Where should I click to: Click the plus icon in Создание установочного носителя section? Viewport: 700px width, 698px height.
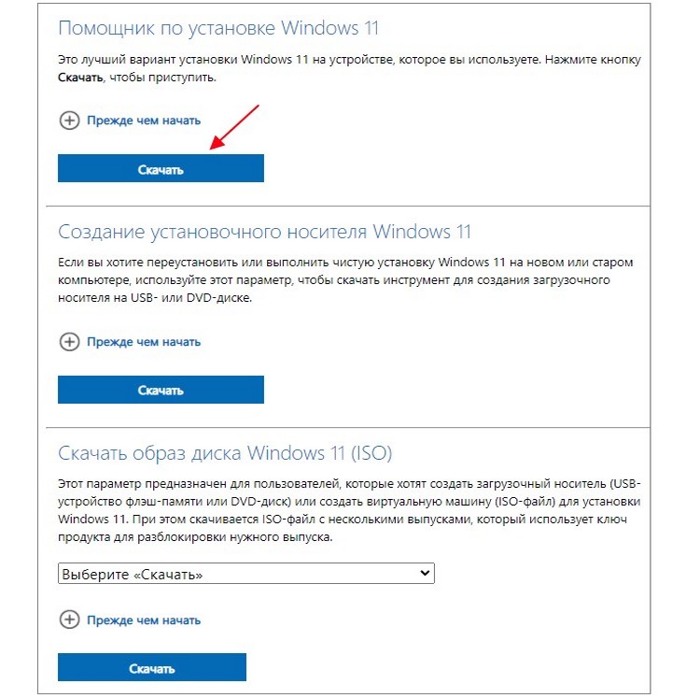click(x=69, y=342)
